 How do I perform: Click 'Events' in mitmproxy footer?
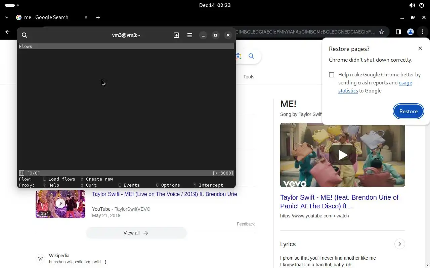[x=132, y=185]
